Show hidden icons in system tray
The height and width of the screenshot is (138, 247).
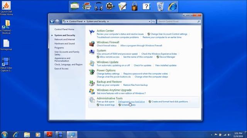[211, 135]
